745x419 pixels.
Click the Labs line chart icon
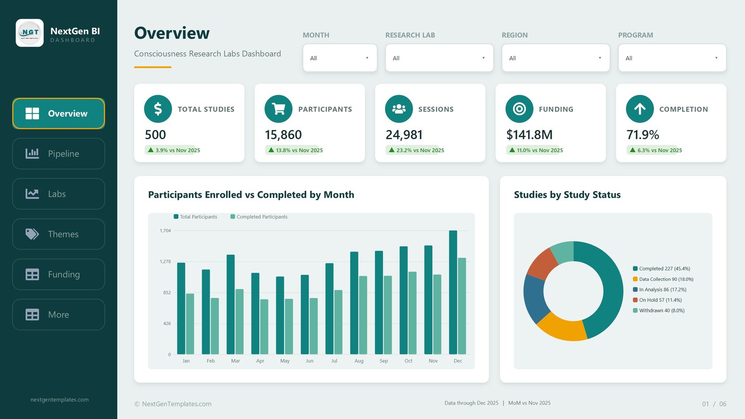coord(32,194)
